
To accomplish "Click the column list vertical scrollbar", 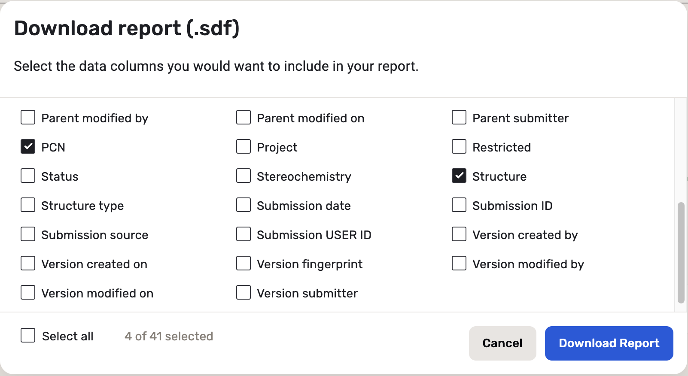I will pos(681,252).
